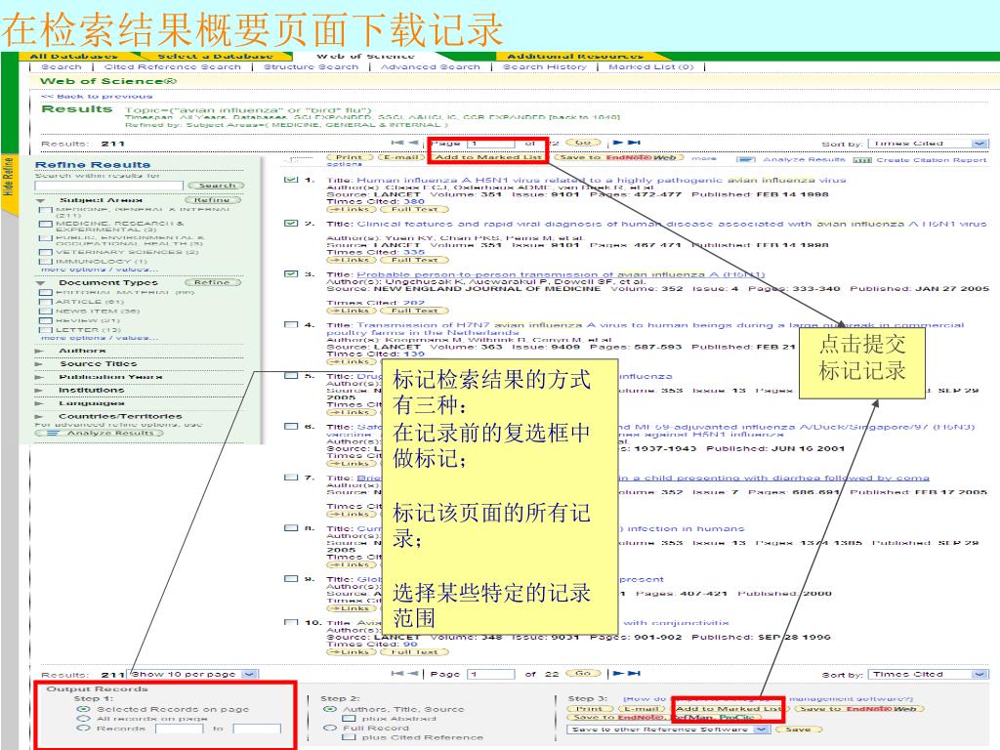Collapse sidebar with the Hide Refine tab

(8, 182)
